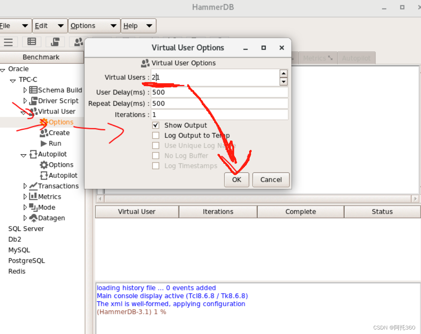The width and height of the screenshot is (421, 334).
Task: Collapse the TPC-C tree node
Action: click(x=13, y=81)
